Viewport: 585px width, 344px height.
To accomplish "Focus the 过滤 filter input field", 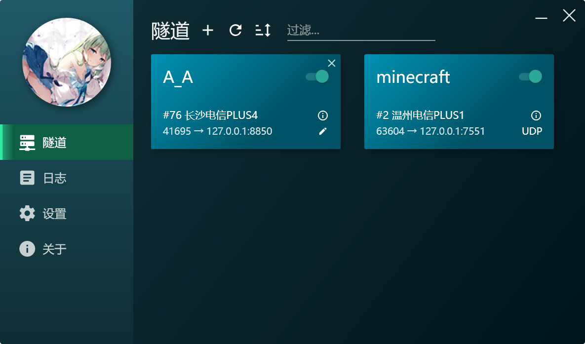I will point(361,30).
